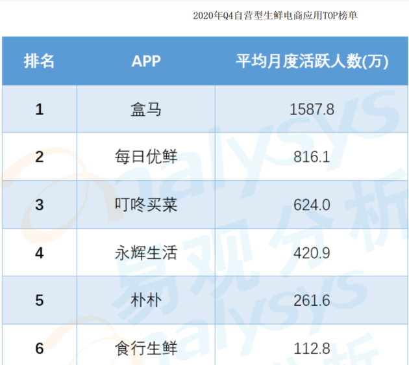Click the app name '朴朴'
Screen dimensions: 409x365
point(146,300)
